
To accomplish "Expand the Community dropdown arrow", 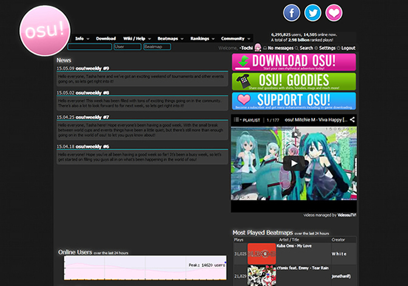I will point(249,39).
